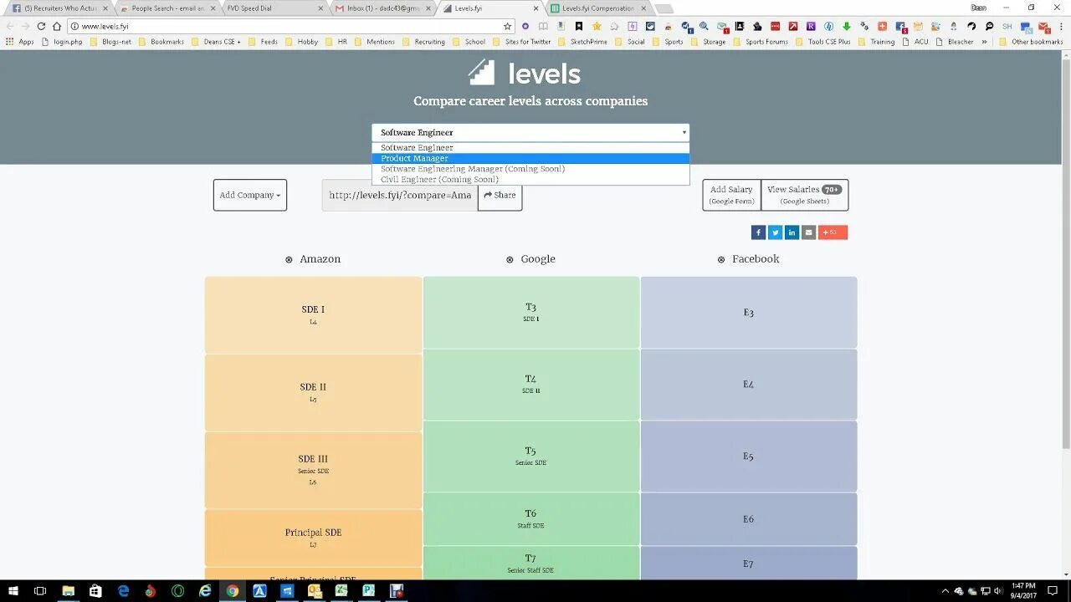Image resolution: width=1071 pixels, height=602 pixels.
Task: Show more bookmarks with the double chevron
Action: 984,42
